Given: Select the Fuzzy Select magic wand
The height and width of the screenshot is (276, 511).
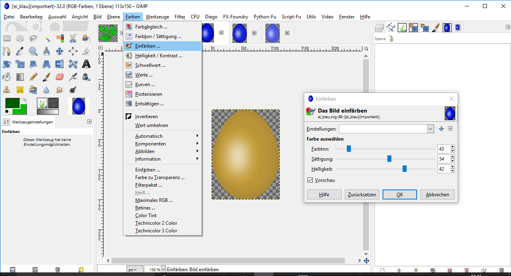Looking at the screenshot, I should coord(47,38).
